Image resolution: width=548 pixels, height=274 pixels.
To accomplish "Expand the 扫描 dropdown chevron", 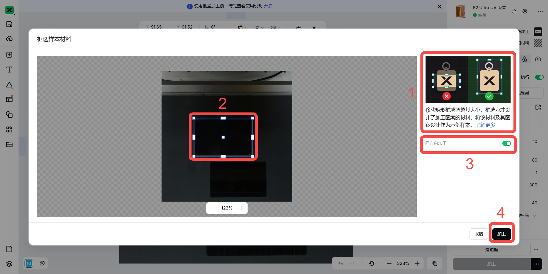I will (x=535, y=215).
